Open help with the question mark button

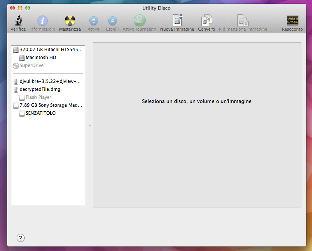pyautogui.click(x=21, y=238)
